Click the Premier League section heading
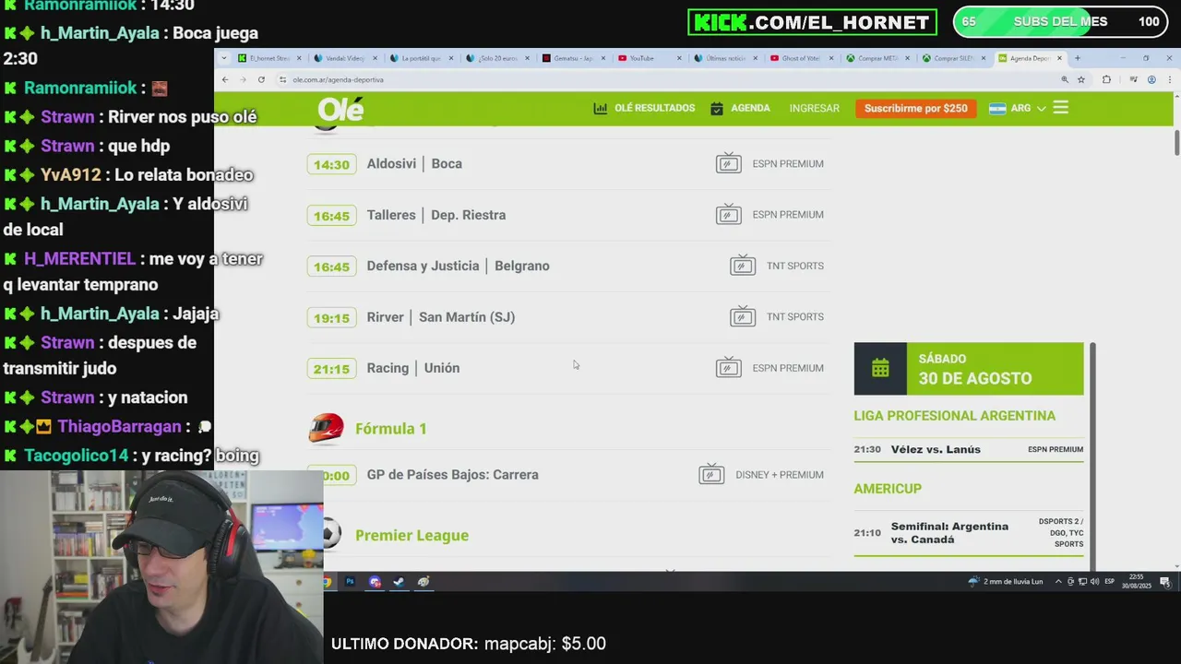This screenshot has width=1181, height=664. click(412, 535)
